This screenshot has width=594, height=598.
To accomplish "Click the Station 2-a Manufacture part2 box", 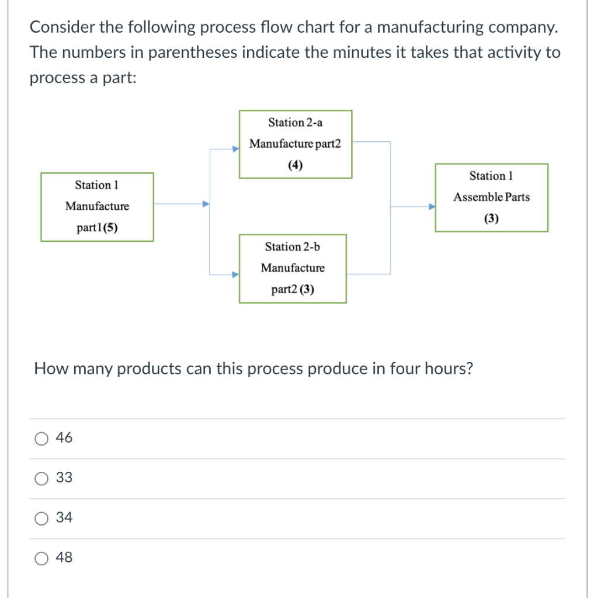I will [296, 144].
